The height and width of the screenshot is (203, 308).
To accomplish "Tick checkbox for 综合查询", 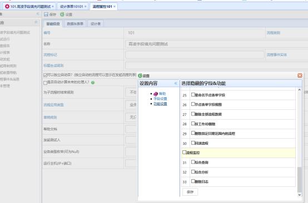I will tap(193, 162).
